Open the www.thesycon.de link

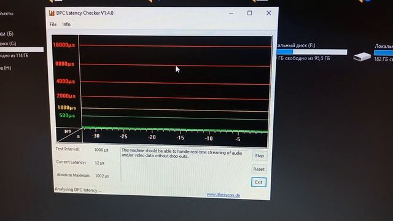click(x=223, y=195)
